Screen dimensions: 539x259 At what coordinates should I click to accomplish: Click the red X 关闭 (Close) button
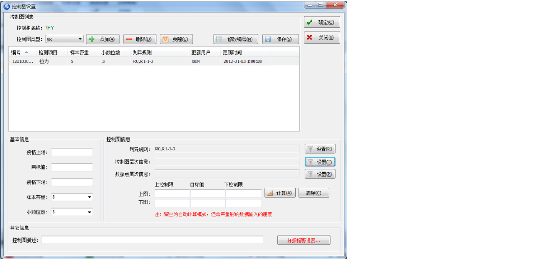tap(321, 38)
